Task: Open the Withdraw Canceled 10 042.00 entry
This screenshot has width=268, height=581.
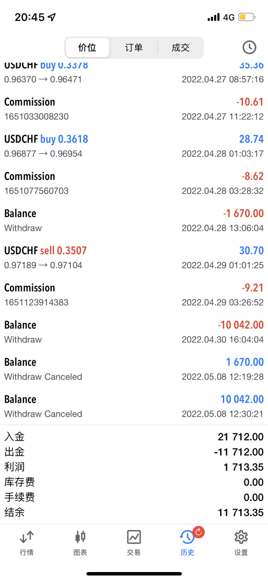Action: 134,406
